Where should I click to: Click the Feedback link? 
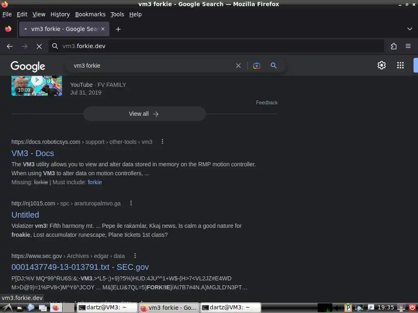click(x=267, y=102)
